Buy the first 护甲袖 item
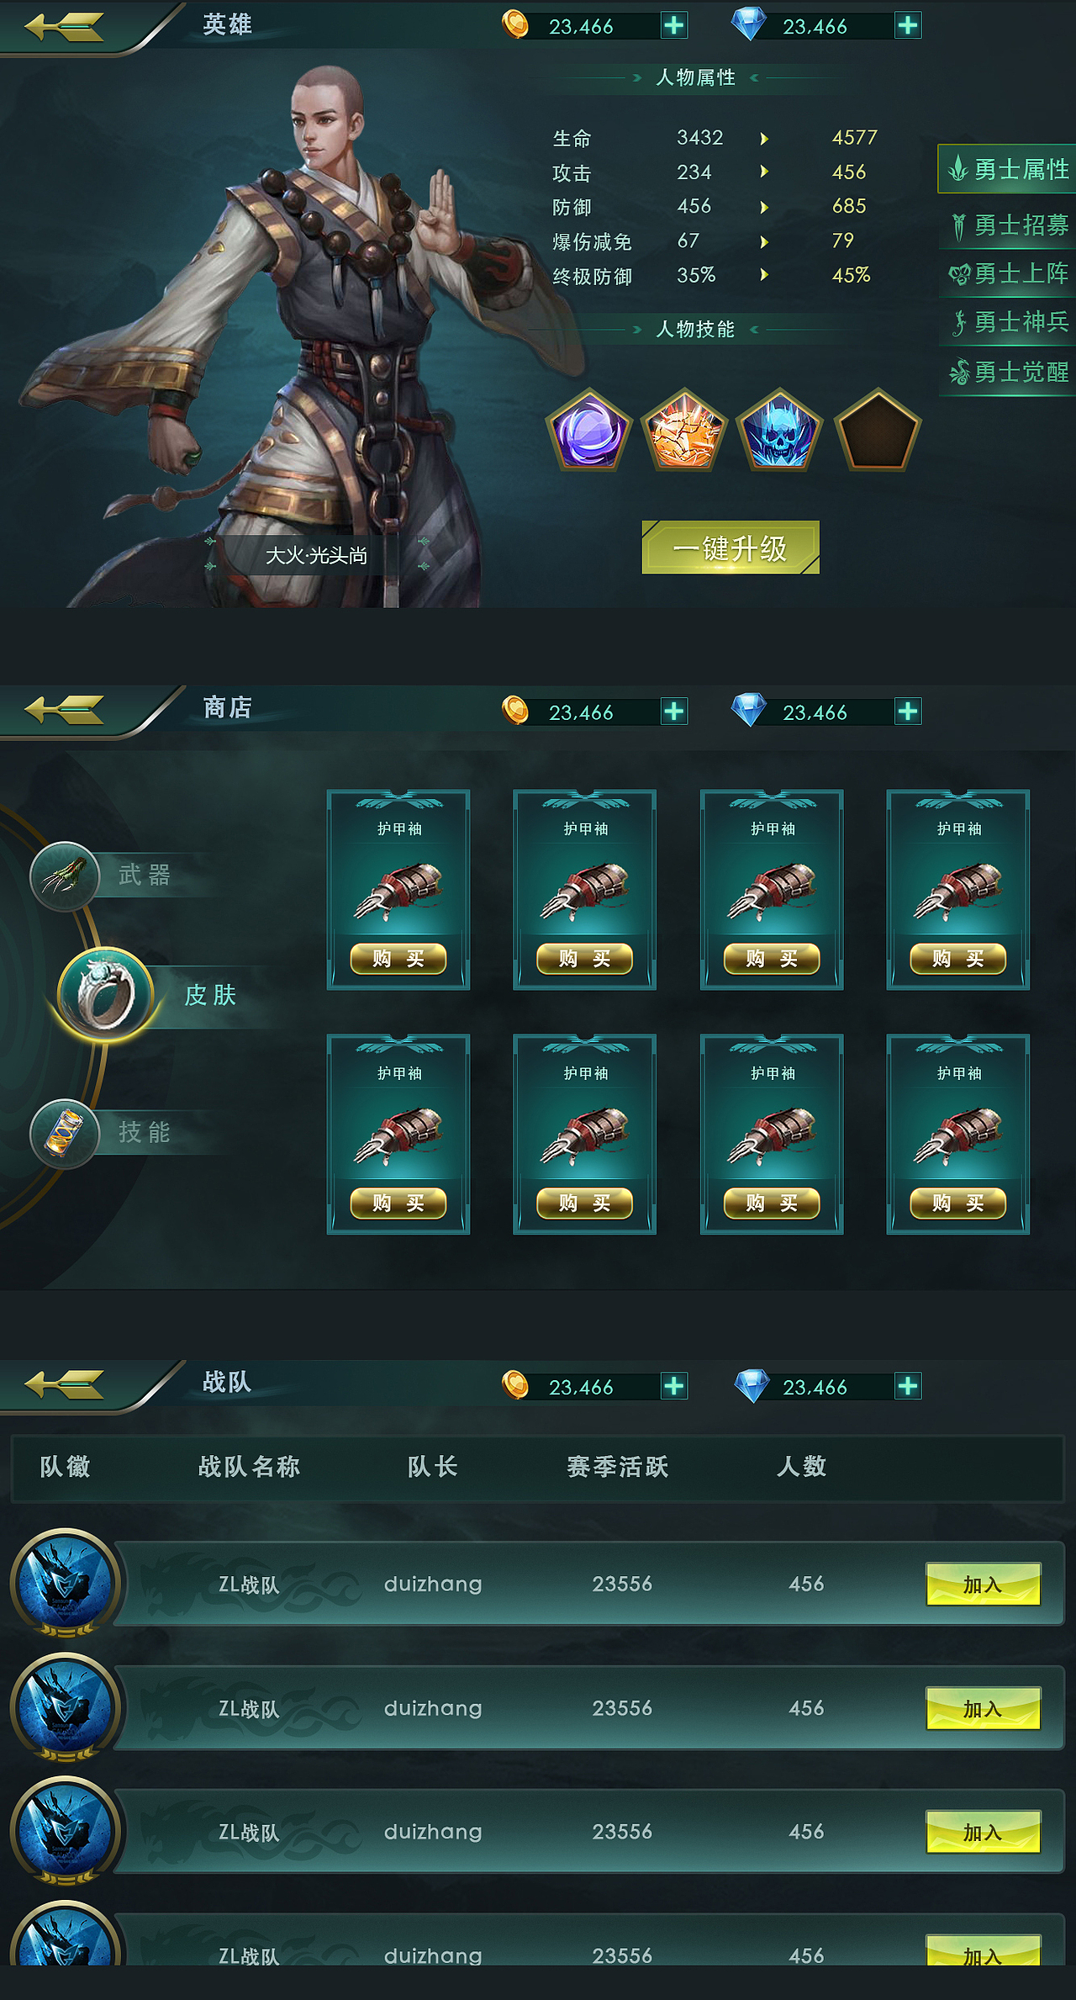Image resolution: width=1076 pixels, height=2000 pixels. coord(398,959)
